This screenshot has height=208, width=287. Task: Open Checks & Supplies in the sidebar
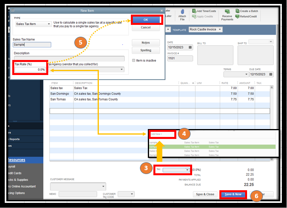coord(18,180)
